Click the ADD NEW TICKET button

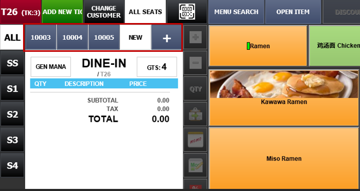point(62,12)
